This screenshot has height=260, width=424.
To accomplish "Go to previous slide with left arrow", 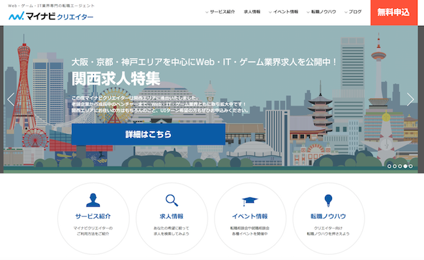I will [11, 99].
